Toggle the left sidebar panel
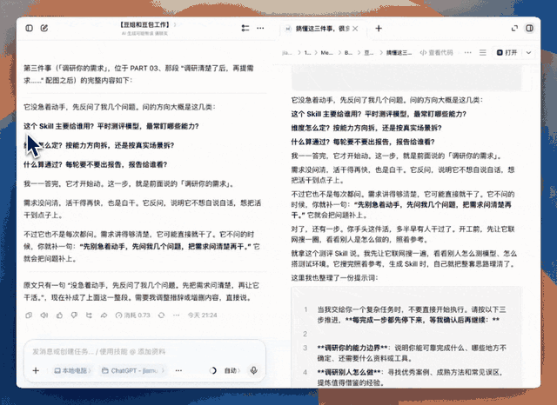Viewport: 557px width, 405px height. (29, 28)
